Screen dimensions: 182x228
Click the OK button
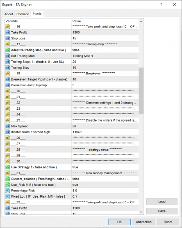coord(119,222)
